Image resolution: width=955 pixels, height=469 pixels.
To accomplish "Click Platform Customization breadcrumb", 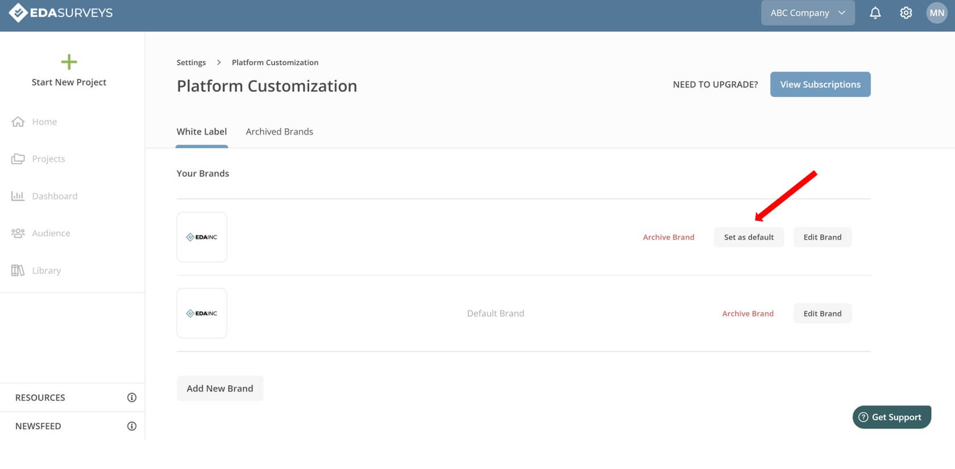I will coord(275,62).
